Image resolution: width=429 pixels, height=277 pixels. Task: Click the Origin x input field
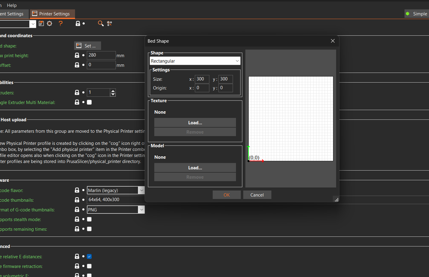click(202, 88)
